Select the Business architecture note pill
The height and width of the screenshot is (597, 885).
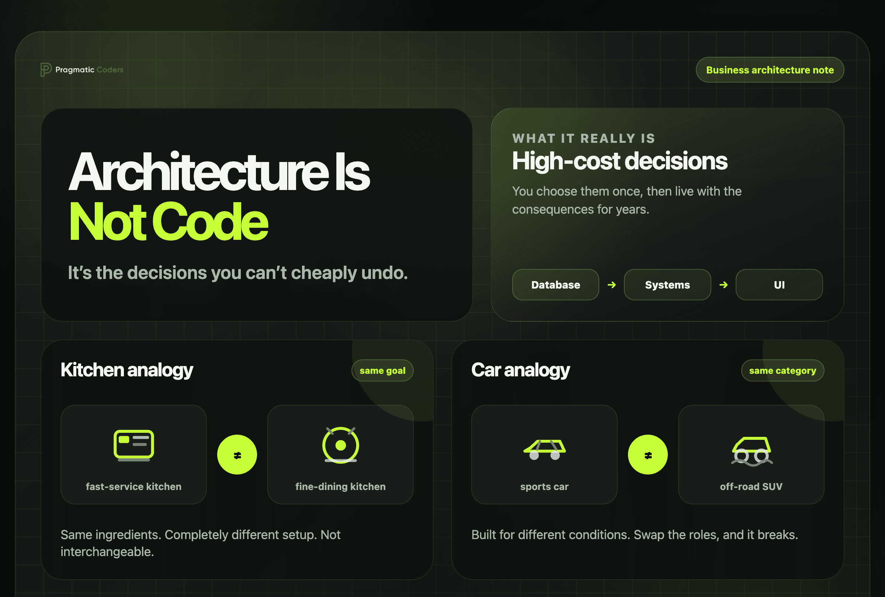(770, 70)
